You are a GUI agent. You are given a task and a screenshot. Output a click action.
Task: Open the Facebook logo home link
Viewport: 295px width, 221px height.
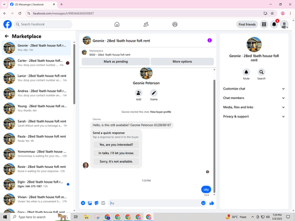pyautogui.click(x=8, y=24)
